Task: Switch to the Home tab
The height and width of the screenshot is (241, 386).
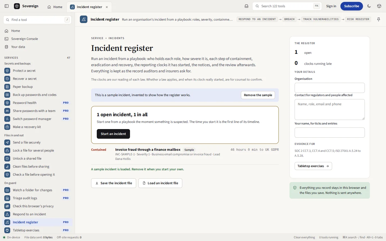Action: tap(55, 7)
